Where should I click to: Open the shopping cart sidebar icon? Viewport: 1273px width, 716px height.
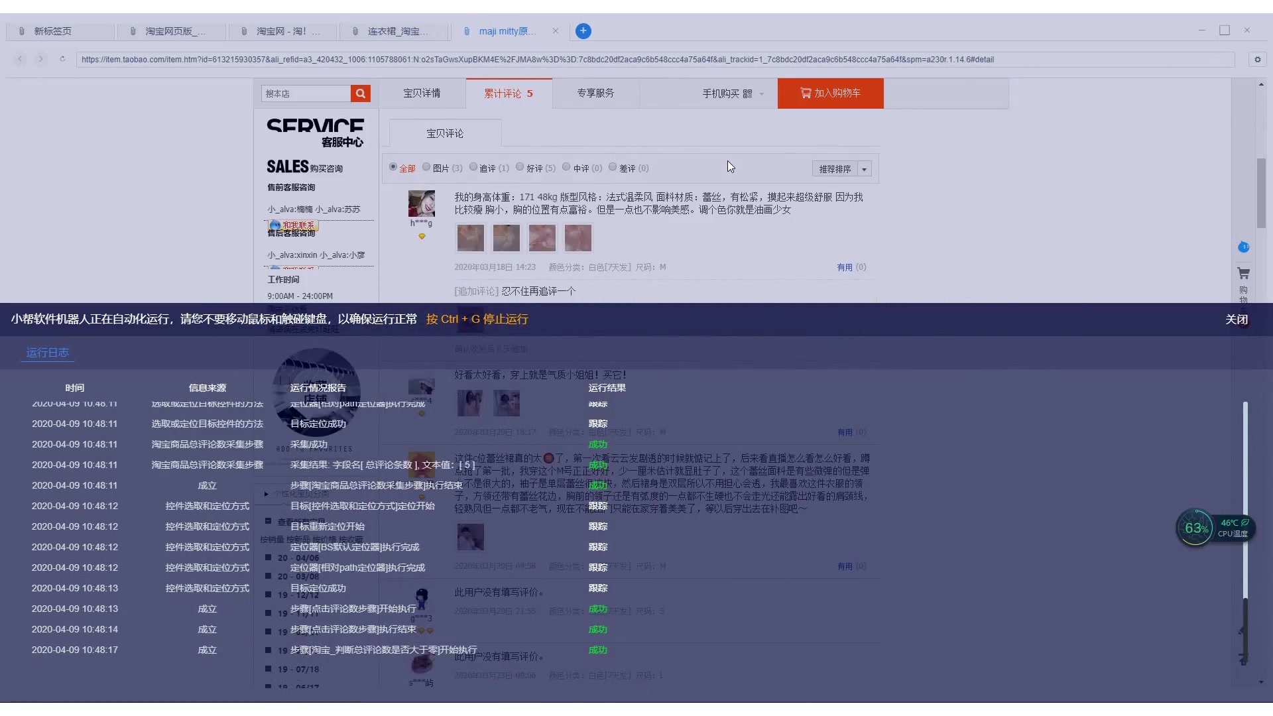(1244, 273)
